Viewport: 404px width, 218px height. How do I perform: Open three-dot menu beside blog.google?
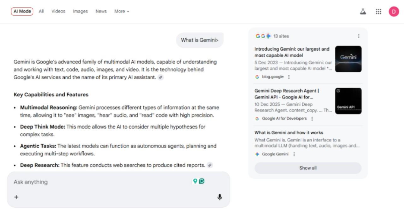pos(289,77)
